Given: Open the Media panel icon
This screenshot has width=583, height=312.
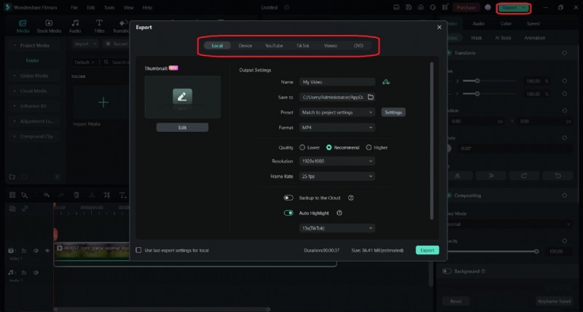Looking at the screenshot, I should tap(23, 23).
